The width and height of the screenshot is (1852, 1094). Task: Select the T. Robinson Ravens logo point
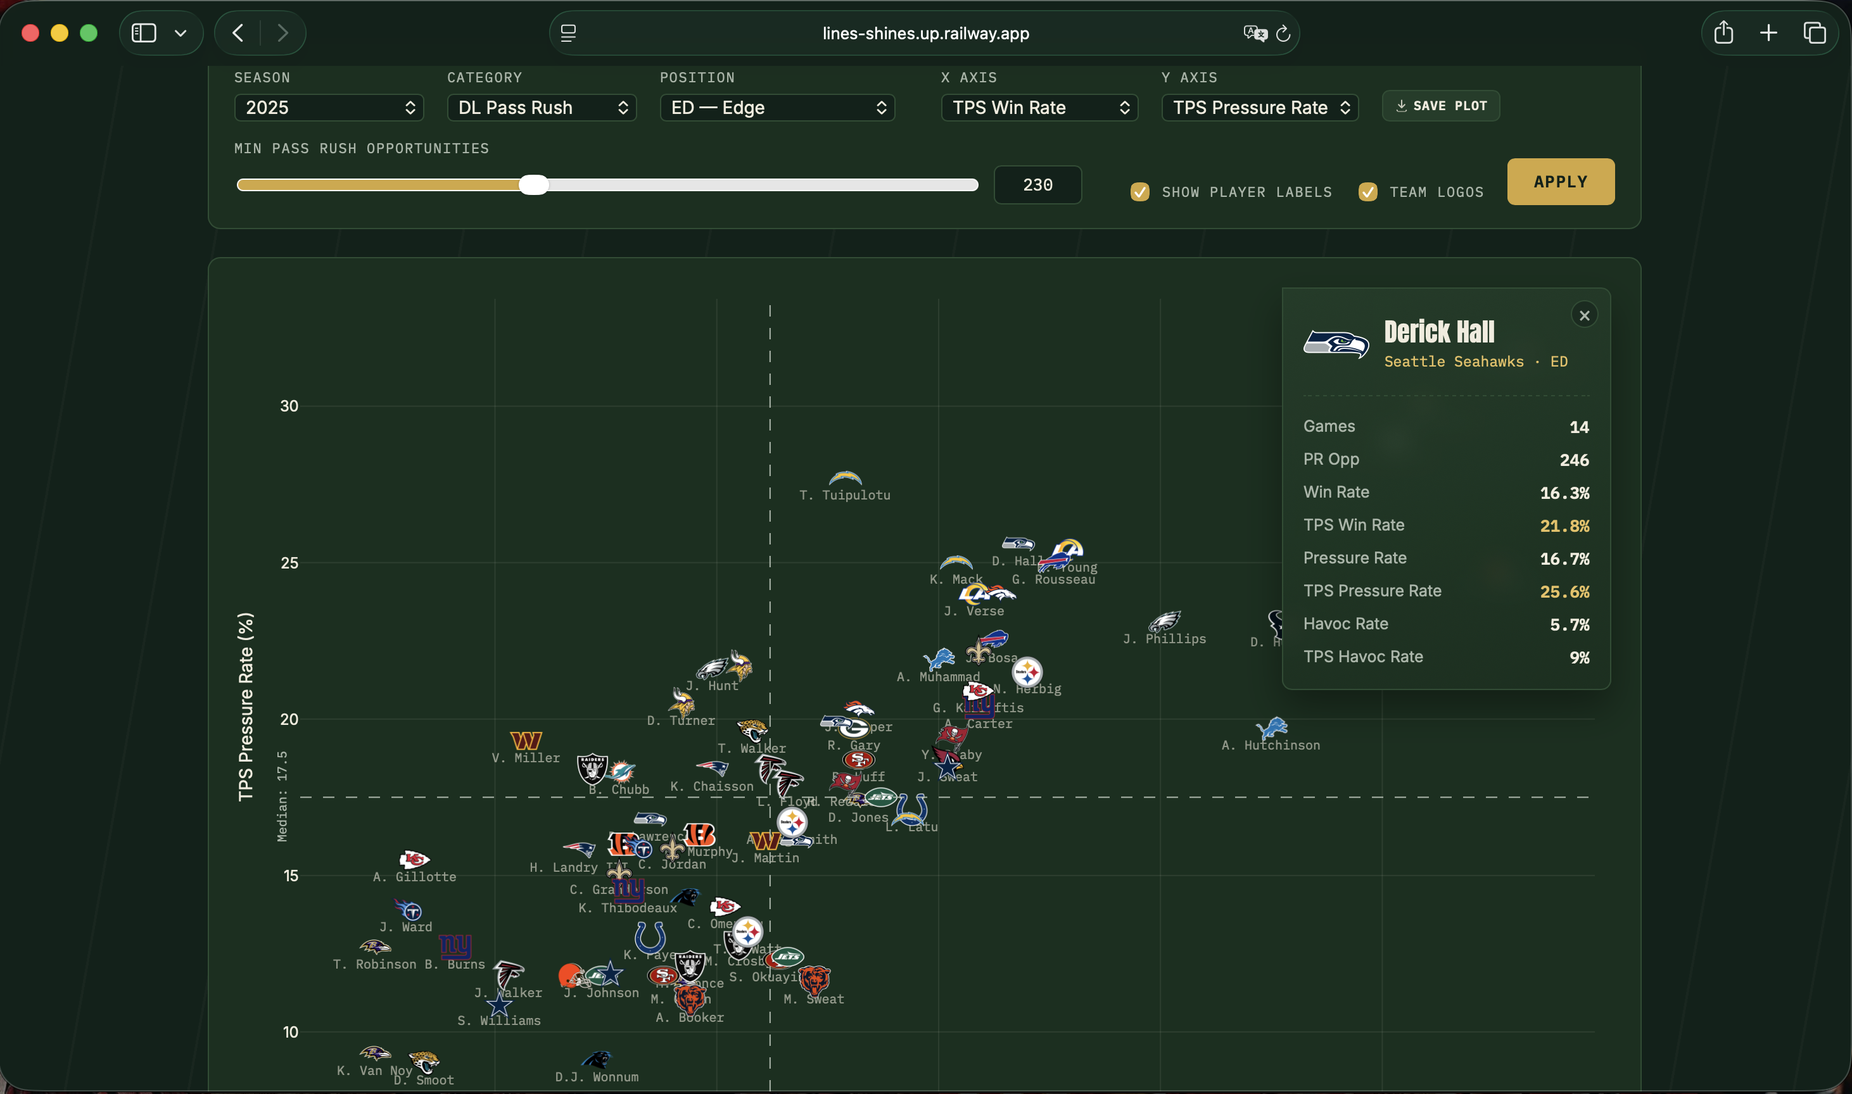(375, 946)
